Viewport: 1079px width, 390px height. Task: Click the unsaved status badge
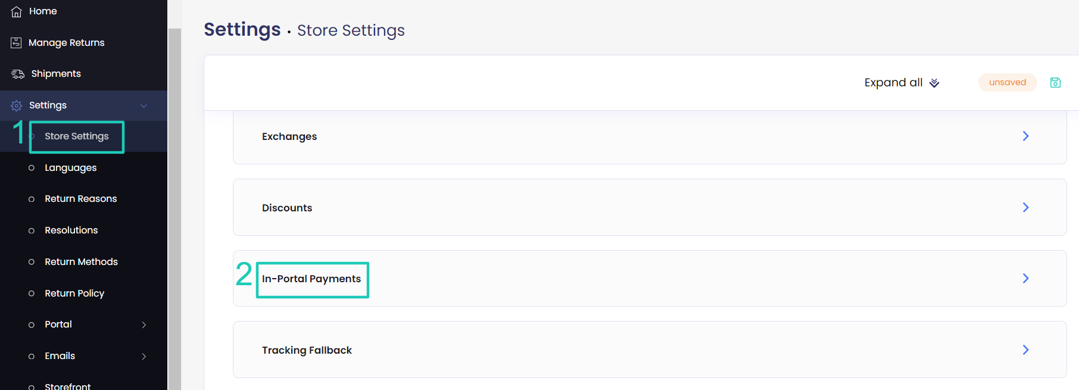(x=1007, y=82)
